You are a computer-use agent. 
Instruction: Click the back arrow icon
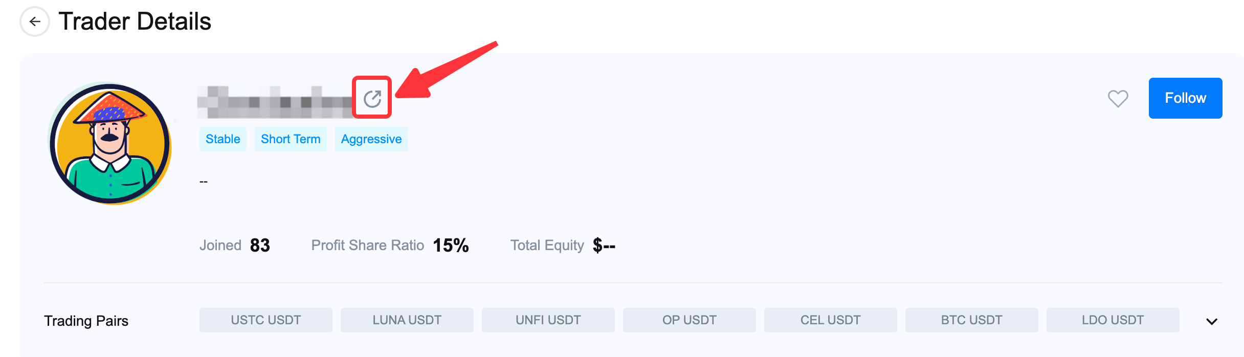[x=35, y=21]
